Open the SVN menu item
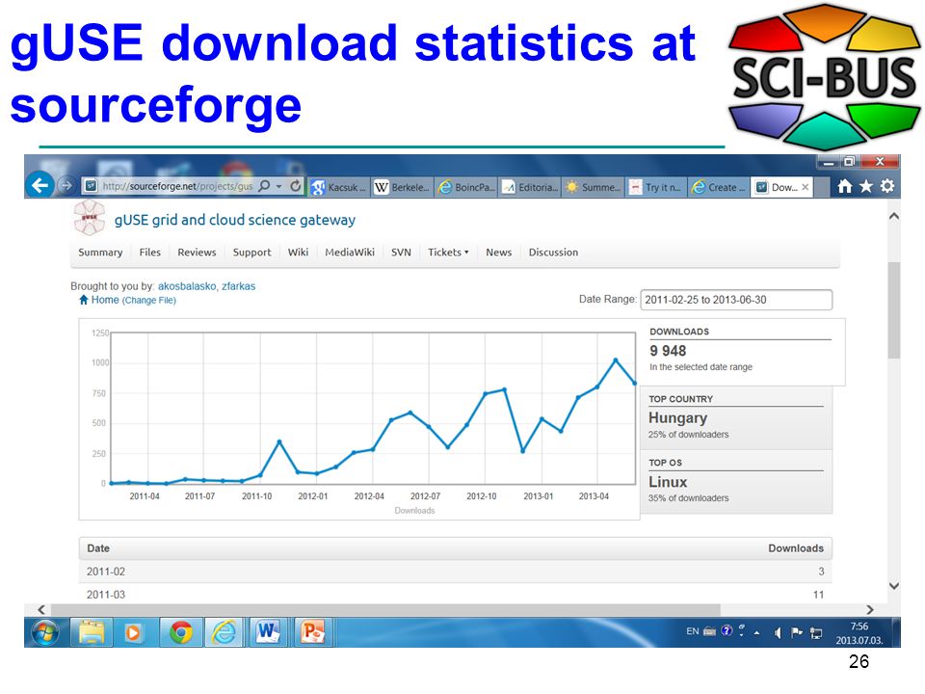Screen dimensions: 925x694 401,252
